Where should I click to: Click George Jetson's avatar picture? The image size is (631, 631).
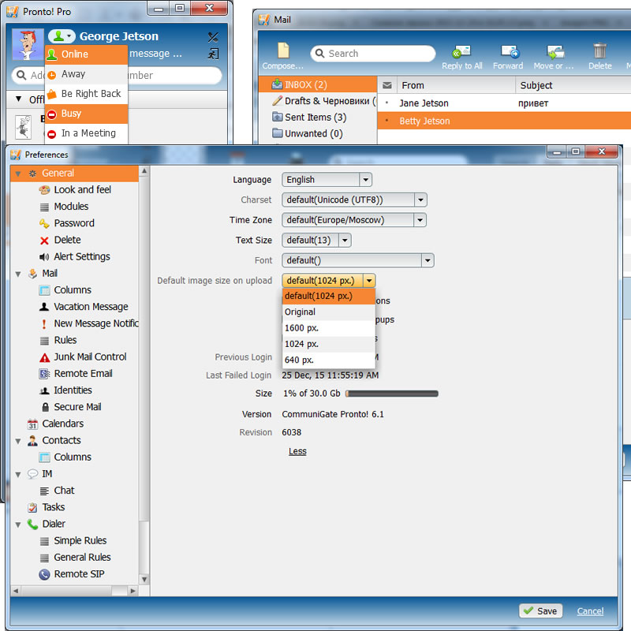[28, 44]
